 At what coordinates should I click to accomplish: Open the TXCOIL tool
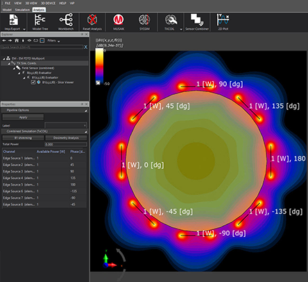click(171, 22)
